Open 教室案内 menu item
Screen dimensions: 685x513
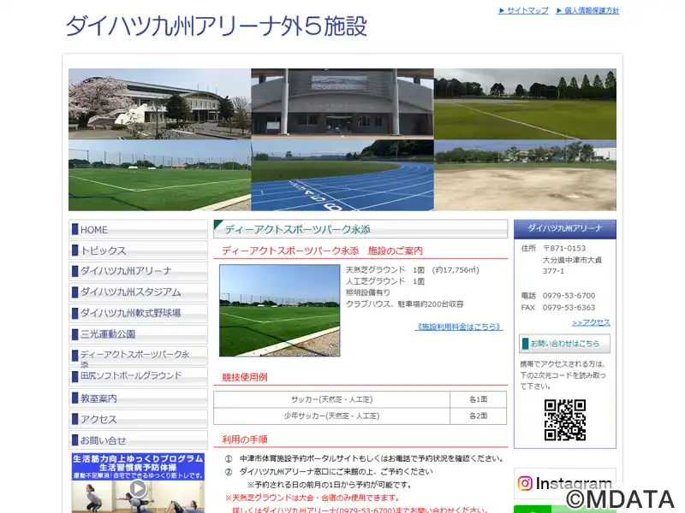pos(138,398)
